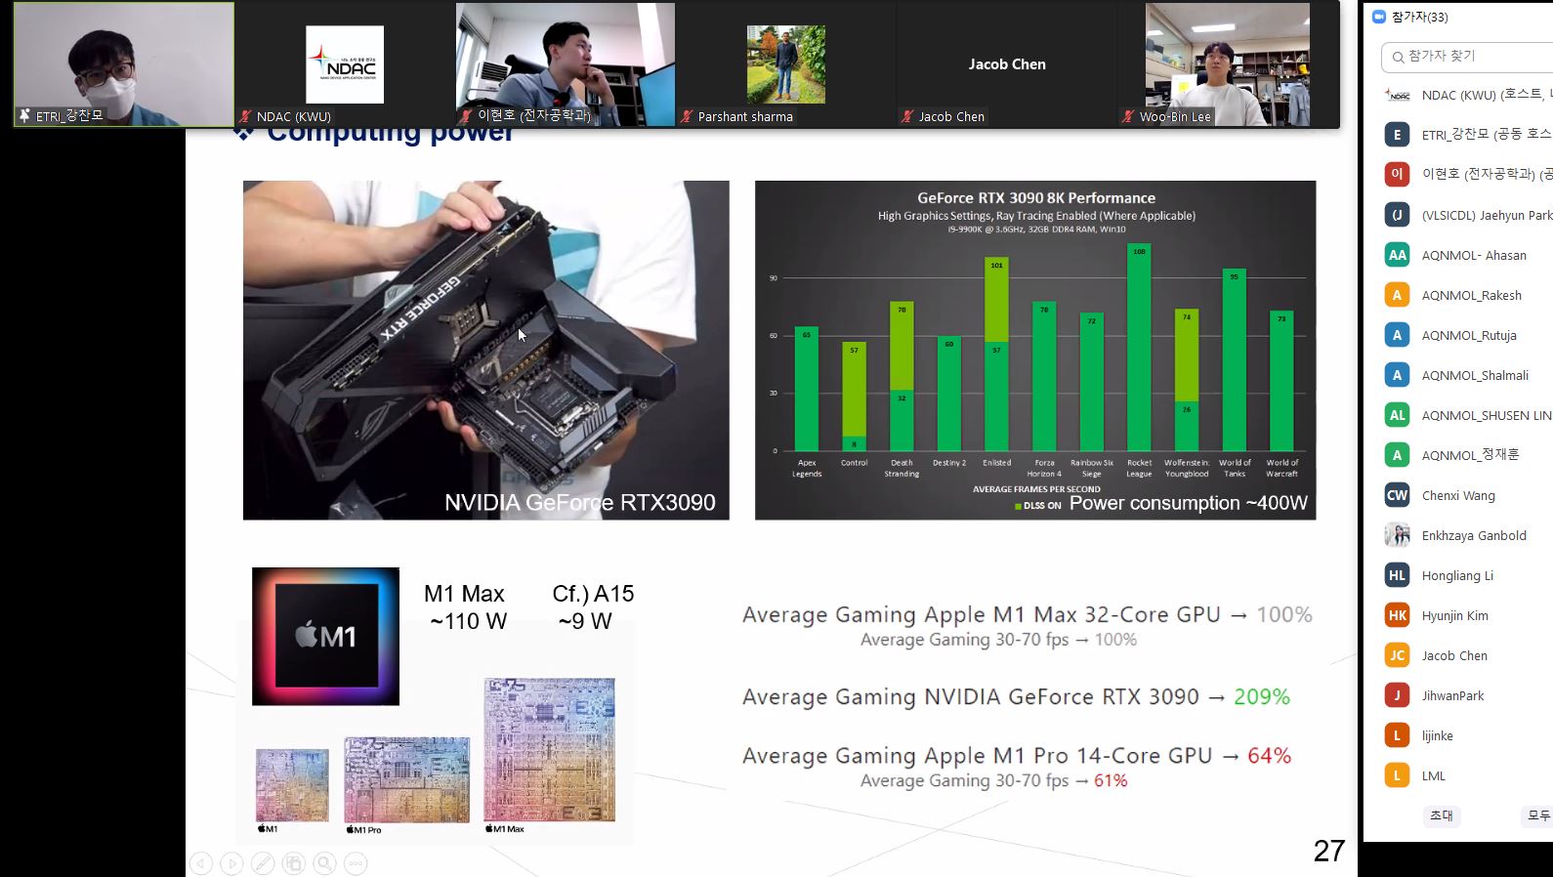The width and height of the screenshot is (1553, 877).
Task: Click the search magnifier in participant search box
Action: (x=1398, y=57)
